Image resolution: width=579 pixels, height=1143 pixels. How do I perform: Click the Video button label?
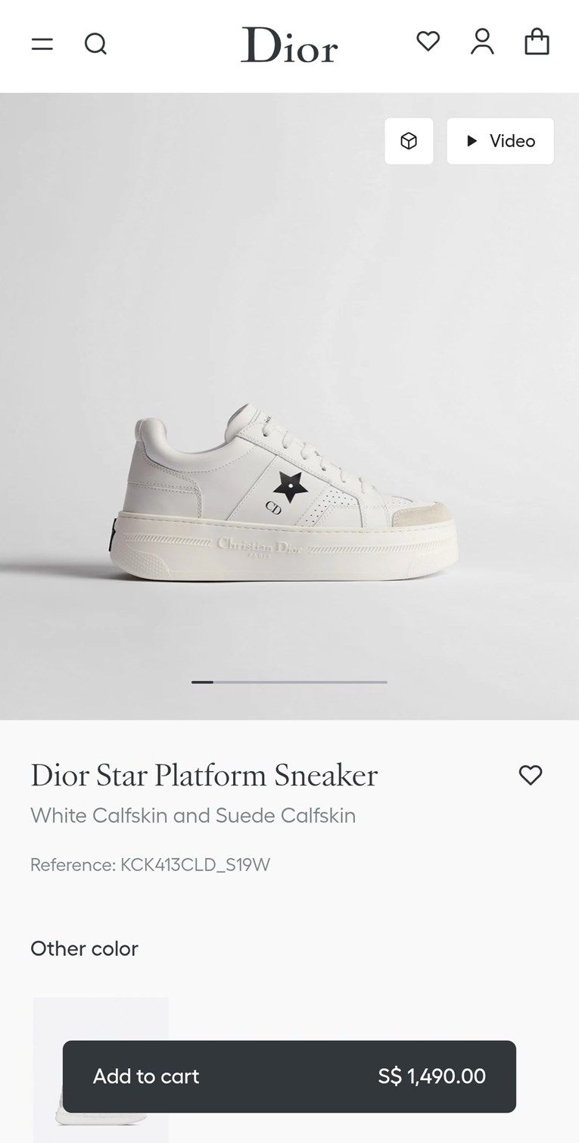pos(512,141)
